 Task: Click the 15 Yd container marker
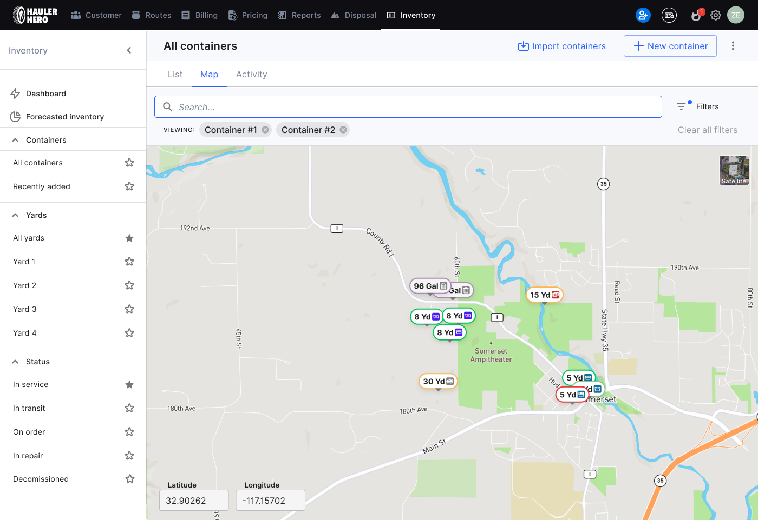coord(545,295)
